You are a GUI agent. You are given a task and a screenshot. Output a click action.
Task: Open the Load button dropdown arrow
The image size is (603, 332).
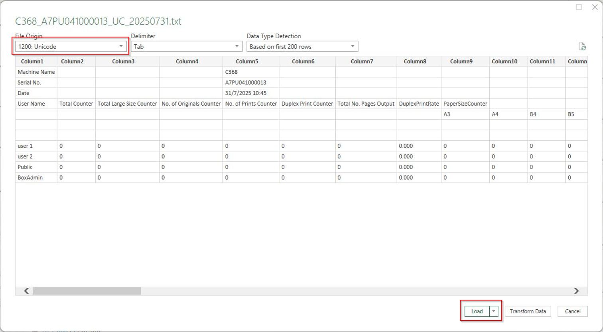[494, 311]
